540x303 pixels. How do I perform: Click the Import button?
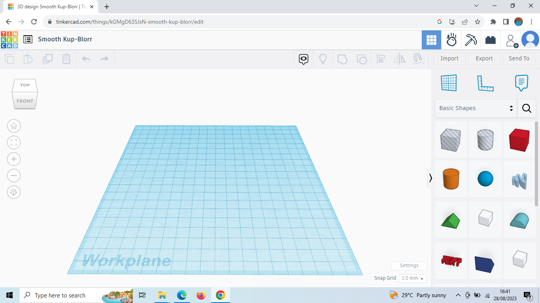(x=449, y=58)
